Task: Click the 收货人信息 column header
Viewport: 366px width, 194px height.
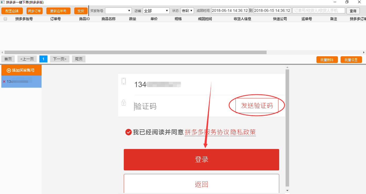Action: pyautogui.click(x=242, y=19)
